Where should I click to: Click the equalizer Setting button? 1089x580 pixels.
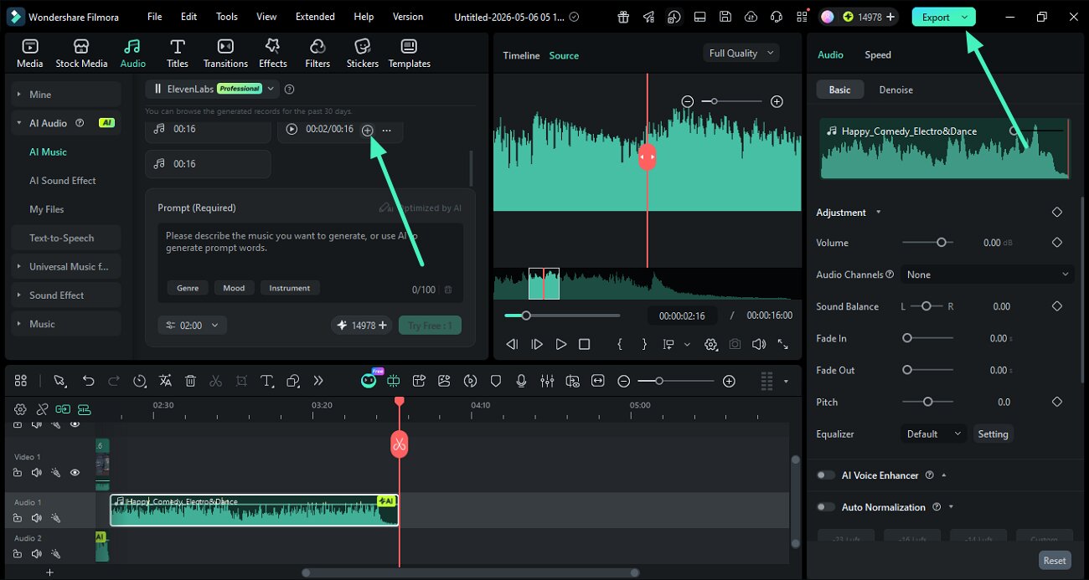993,434
